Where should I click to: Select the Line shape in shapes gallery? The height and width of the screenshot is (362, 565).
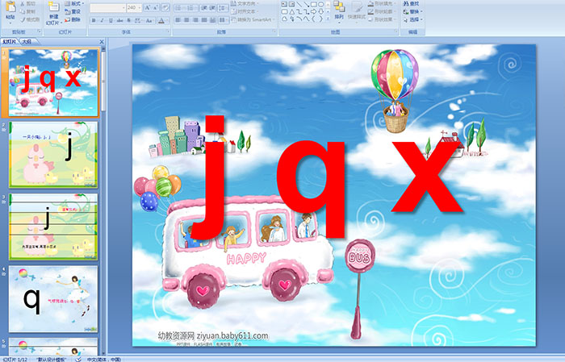click(x=299, y=4)
